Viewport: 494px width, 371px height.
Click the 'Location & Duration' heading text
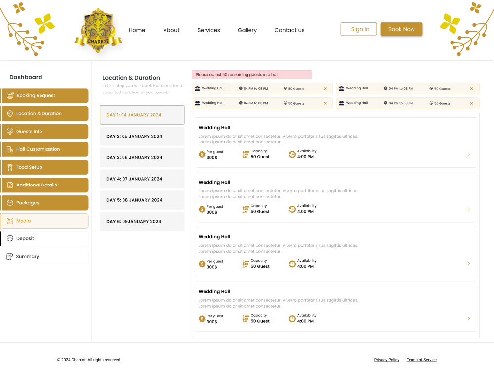[131, 78]
